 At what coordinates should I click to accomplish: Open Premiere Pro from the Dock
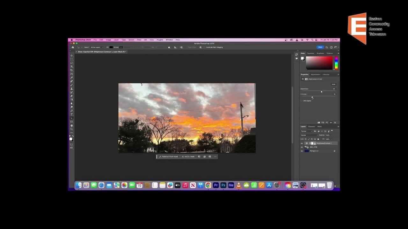click(x=216, y=185)
